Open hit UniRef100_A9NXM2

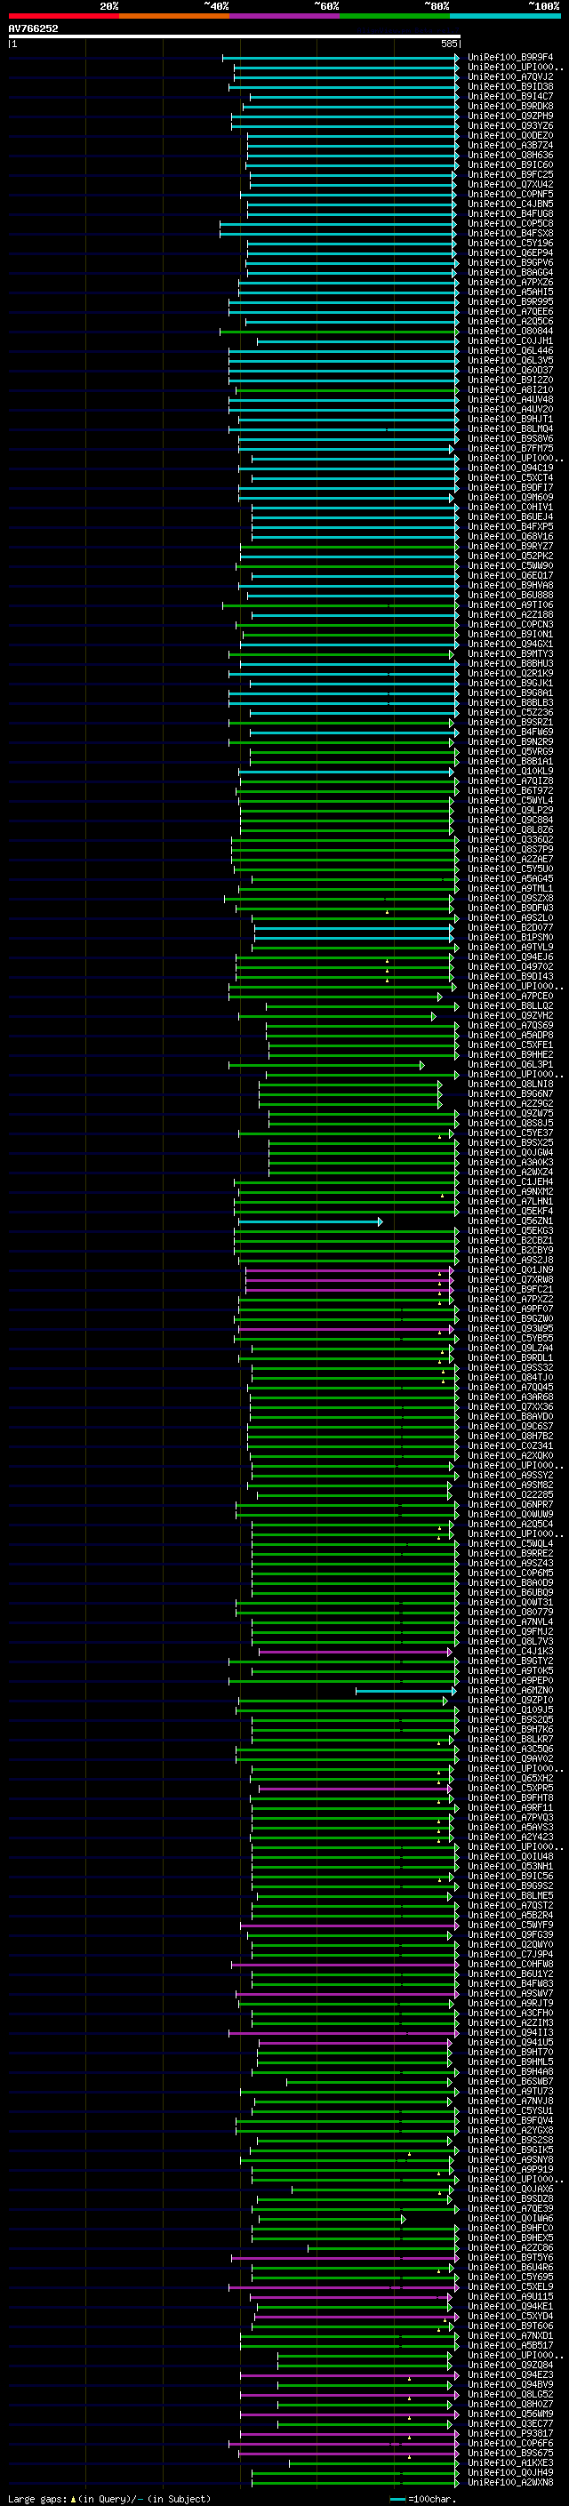pyautogui.click(x=510, y=1190)
